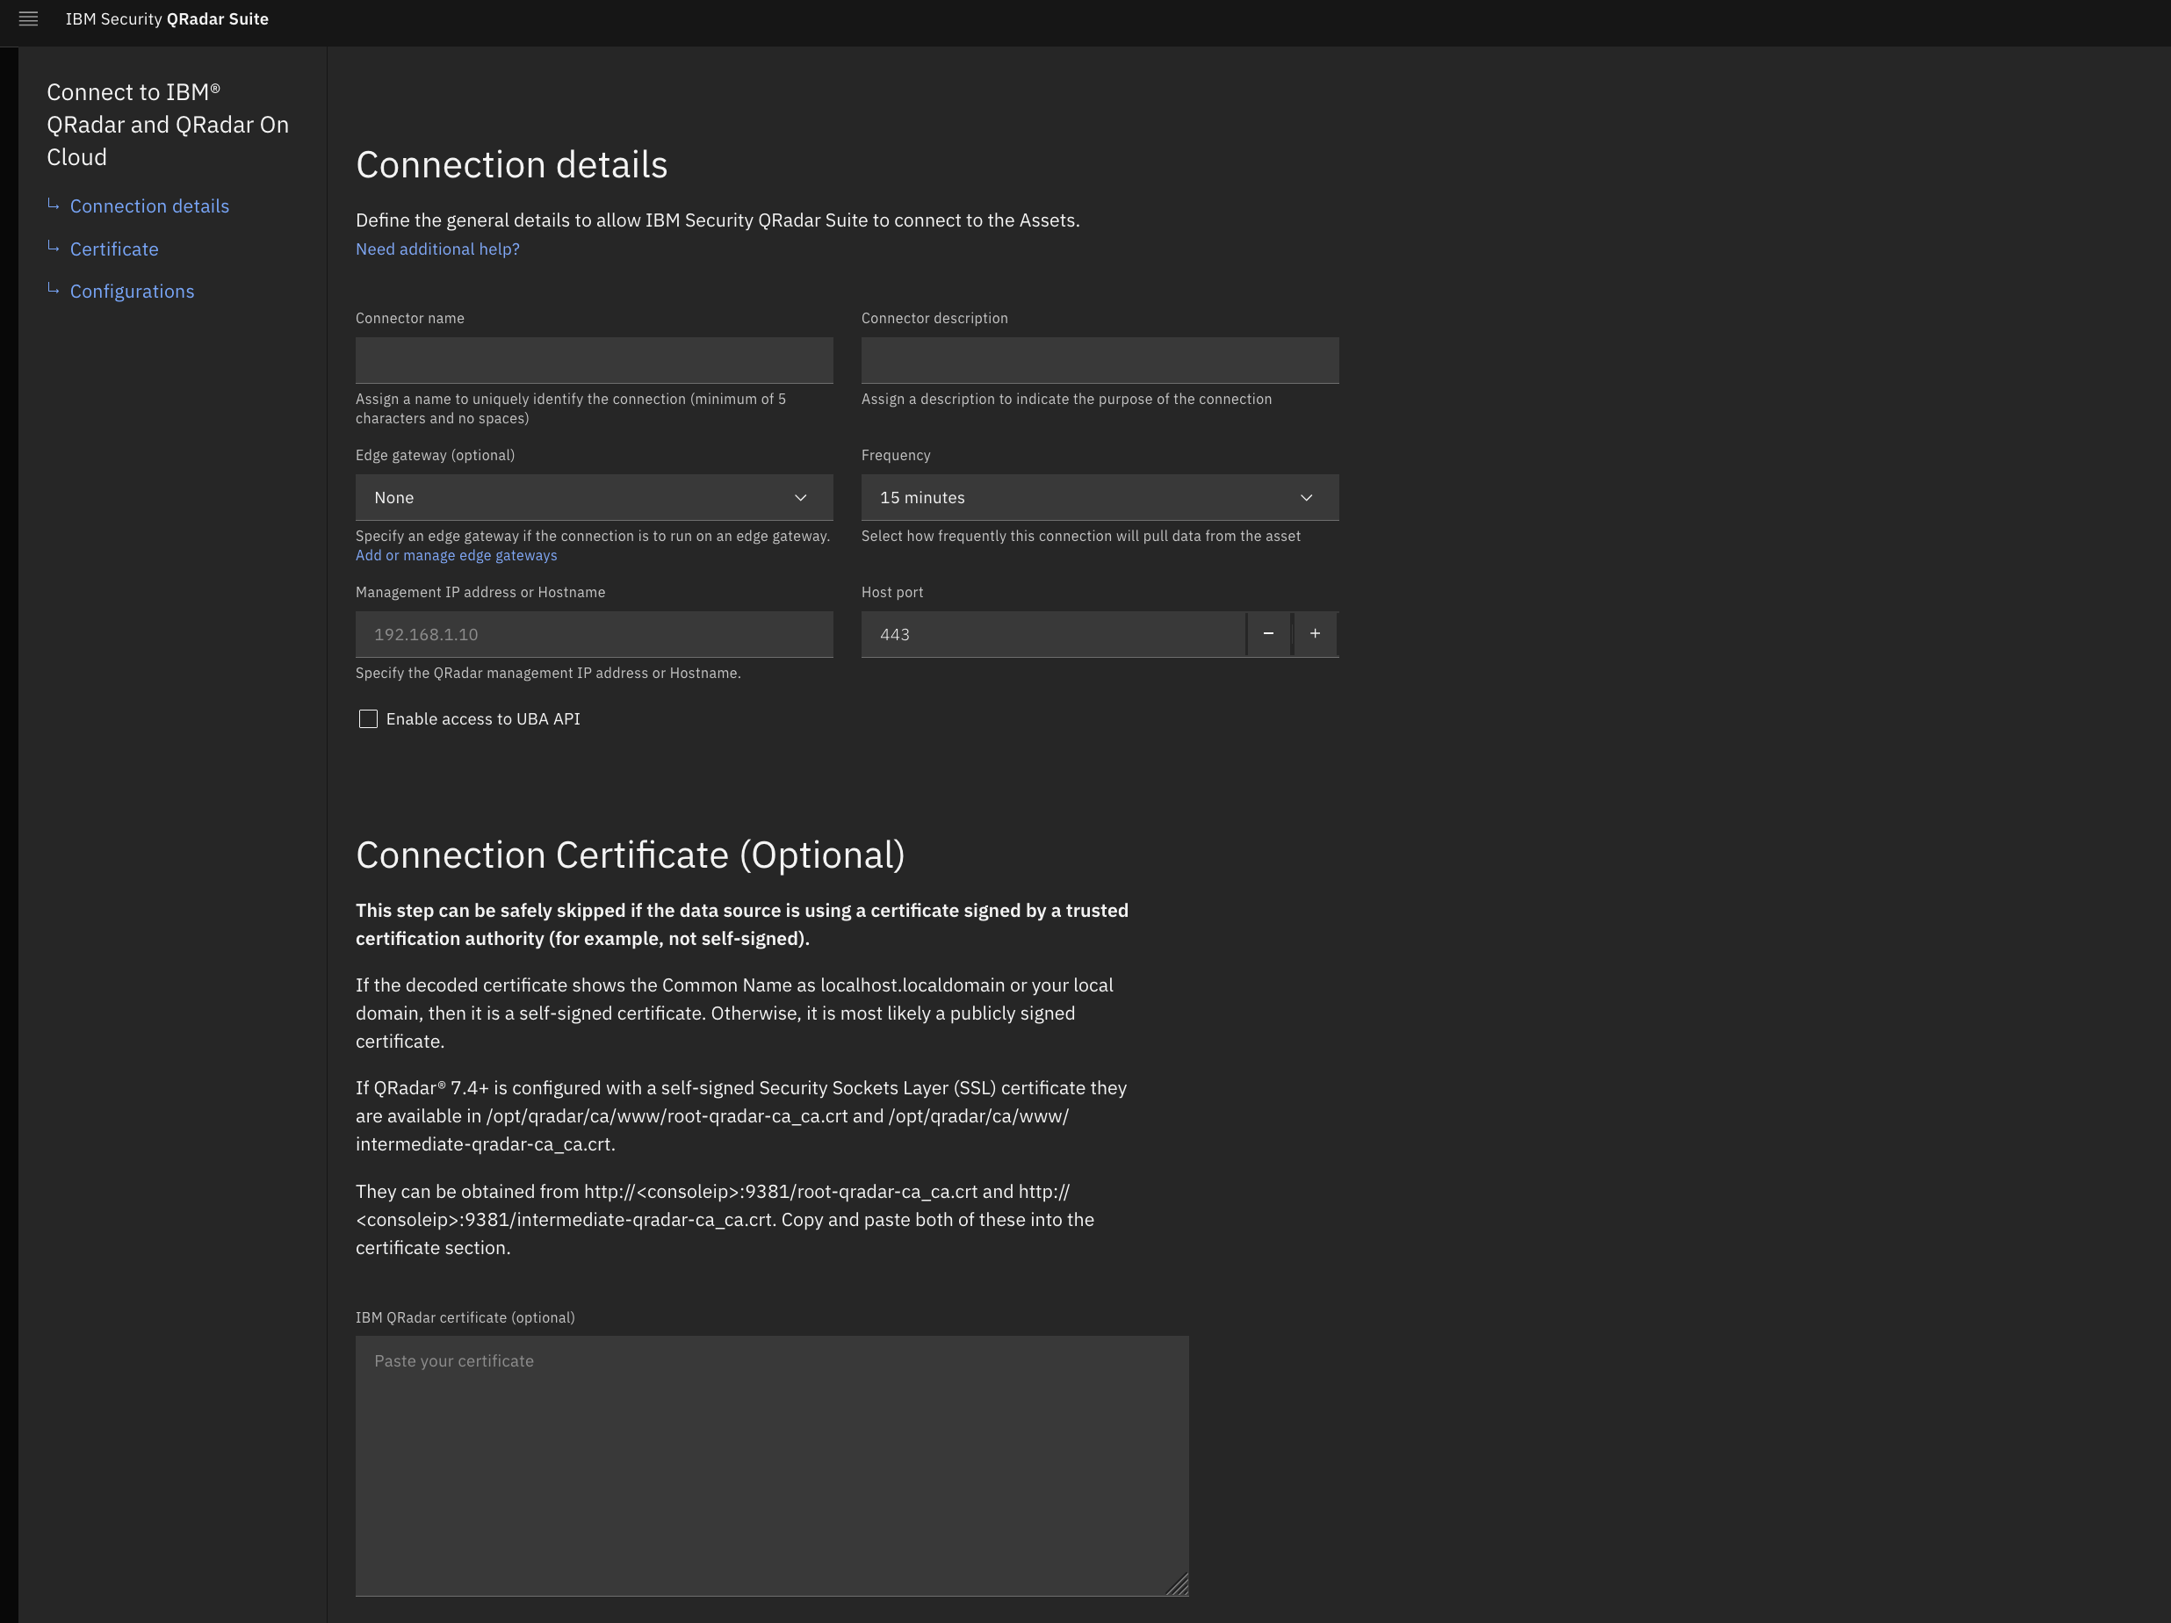Image resolution: width=2171 pixels, height=1623 pixels.
Task: Open the hamburger navigation menu
Action: click(x=28, y=18)
